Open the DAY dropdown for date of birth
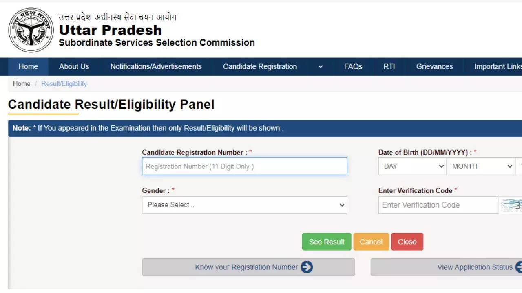 tap(412, 166)
